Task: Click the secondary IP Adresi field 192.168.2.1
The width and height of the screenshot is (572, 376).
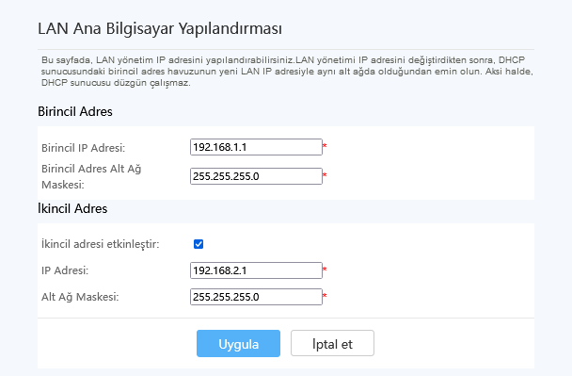Action: tap(256, 270)
